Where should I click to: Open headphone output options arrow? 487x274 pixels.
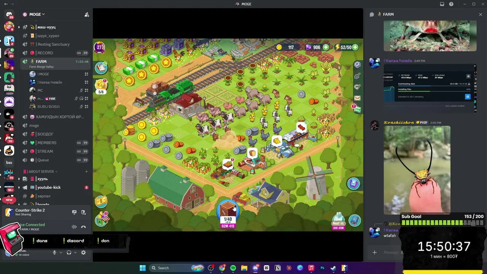75,253
